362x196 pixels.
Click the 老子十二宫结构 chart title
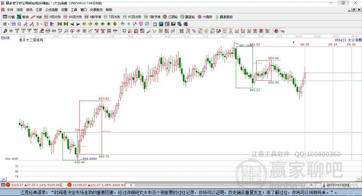click(x=31, y=40)
